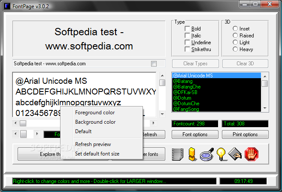The width and height of the screenshot is (282, 192).
Task: Click the partly hidden Refresh button
Action: click(x=154, y=134)
